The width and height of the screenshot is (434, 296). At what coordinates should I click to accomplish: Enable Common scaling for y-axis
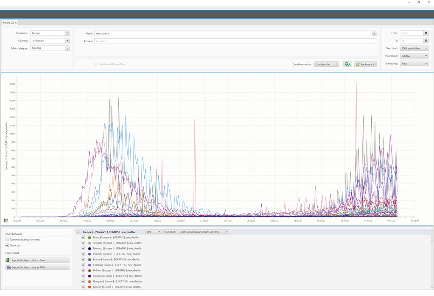pyautogui.click(x=7, y=239)
